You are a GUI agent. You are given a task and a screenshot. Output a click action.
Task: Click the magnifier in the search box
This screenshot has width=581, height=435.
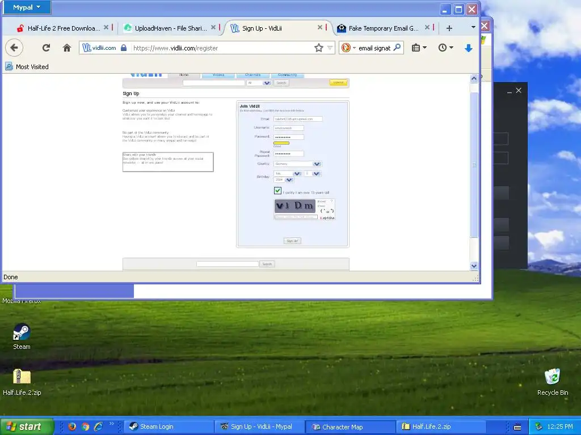397,48
